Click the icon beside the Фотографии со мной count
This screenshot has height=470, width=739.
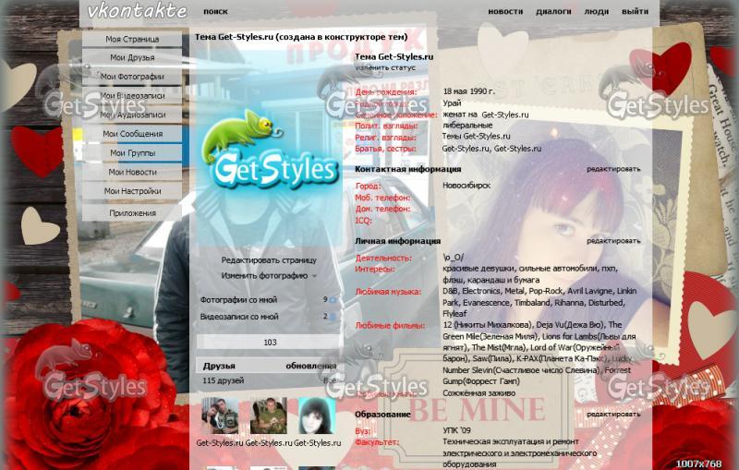tap(333, 300)
